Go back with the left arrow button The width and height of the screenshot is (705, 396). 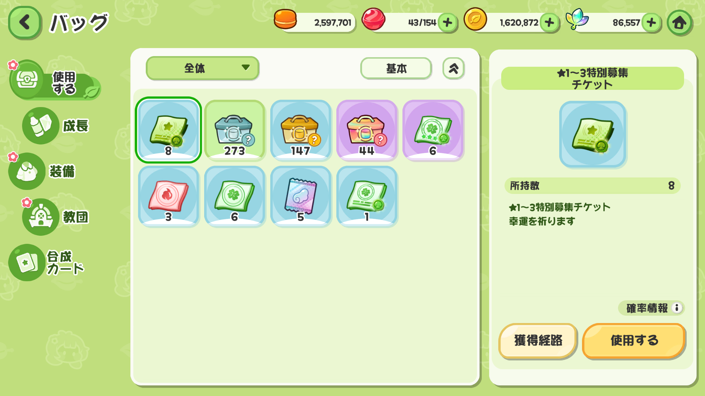pos(25,23)
